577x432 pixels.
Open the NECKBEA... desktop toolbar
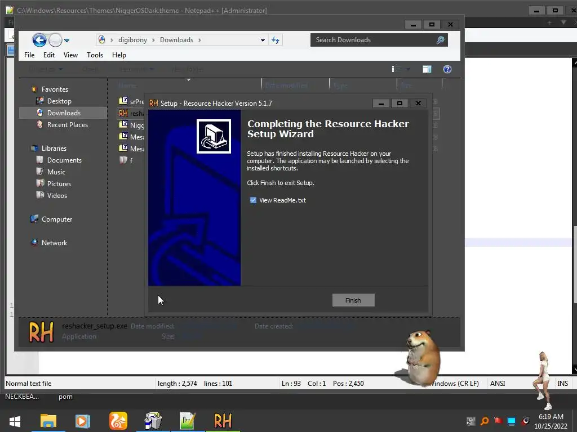(x=22, y=397)
